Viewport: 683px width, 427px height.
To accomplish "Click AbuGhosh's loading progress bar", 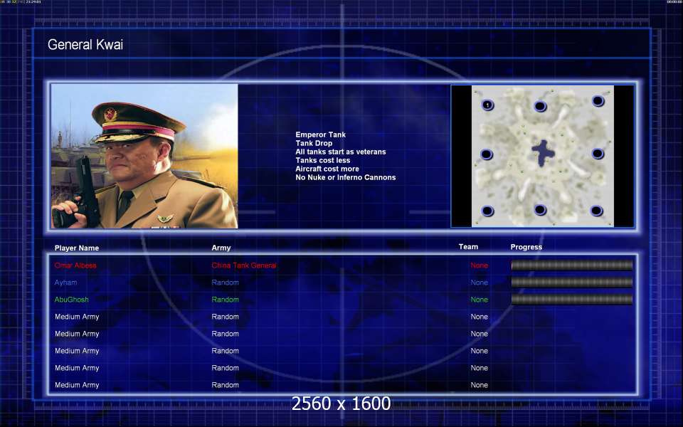I will (x=571, y=300).
